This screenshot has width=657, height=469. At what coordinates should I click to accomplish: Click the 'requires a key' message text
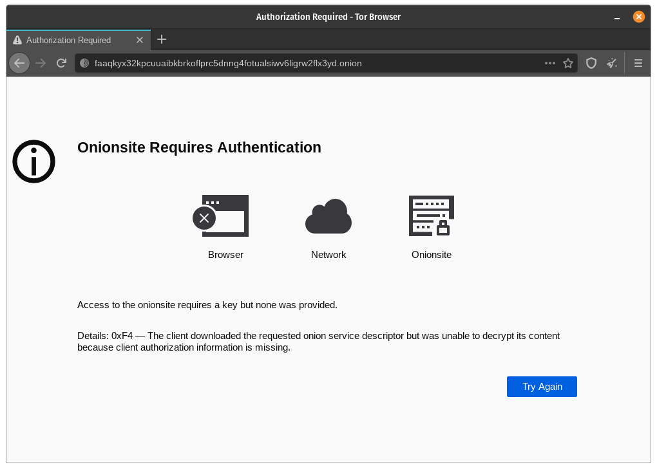[207, 305]
